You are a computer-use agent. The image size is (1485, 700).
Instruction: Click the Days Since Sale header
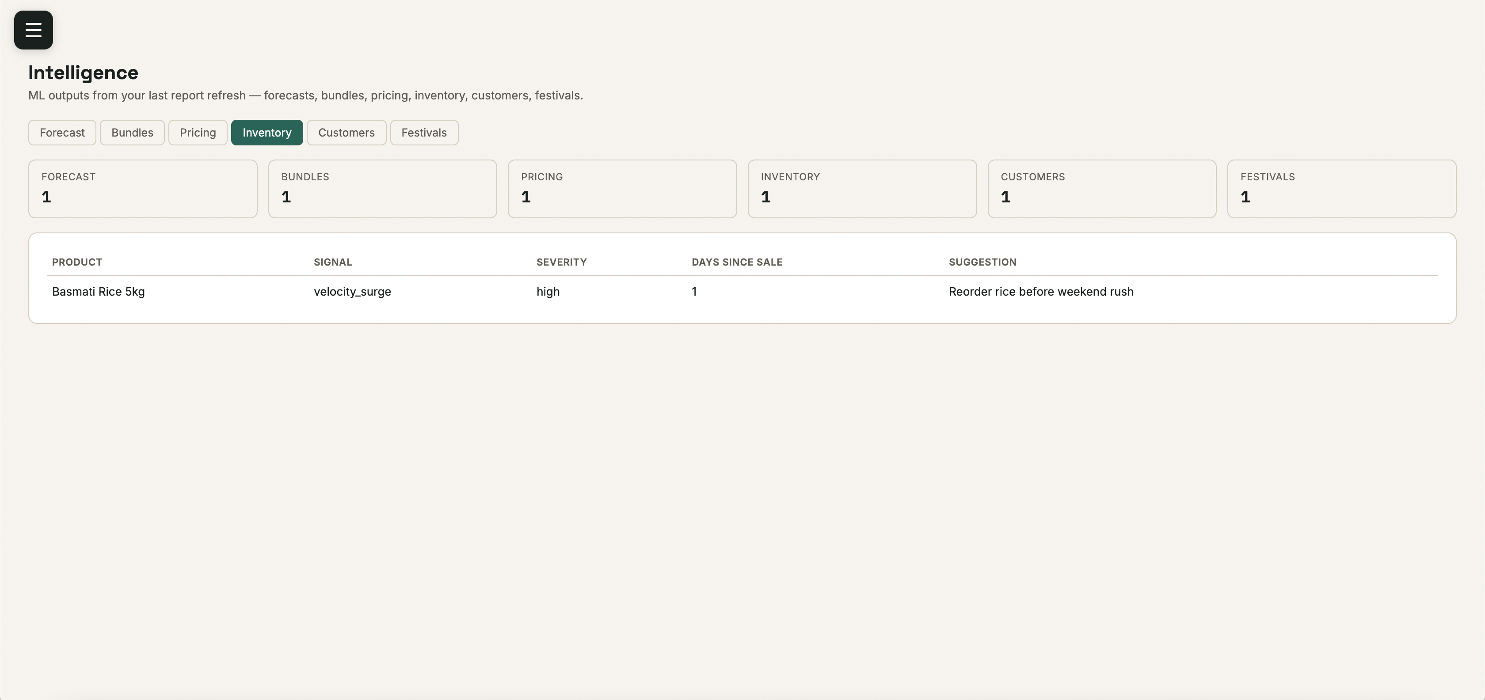pyautogui.click(x=737, y=262)
